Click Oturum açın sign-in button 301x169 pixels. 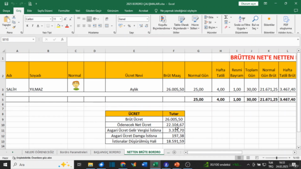[x=248, y=4]
